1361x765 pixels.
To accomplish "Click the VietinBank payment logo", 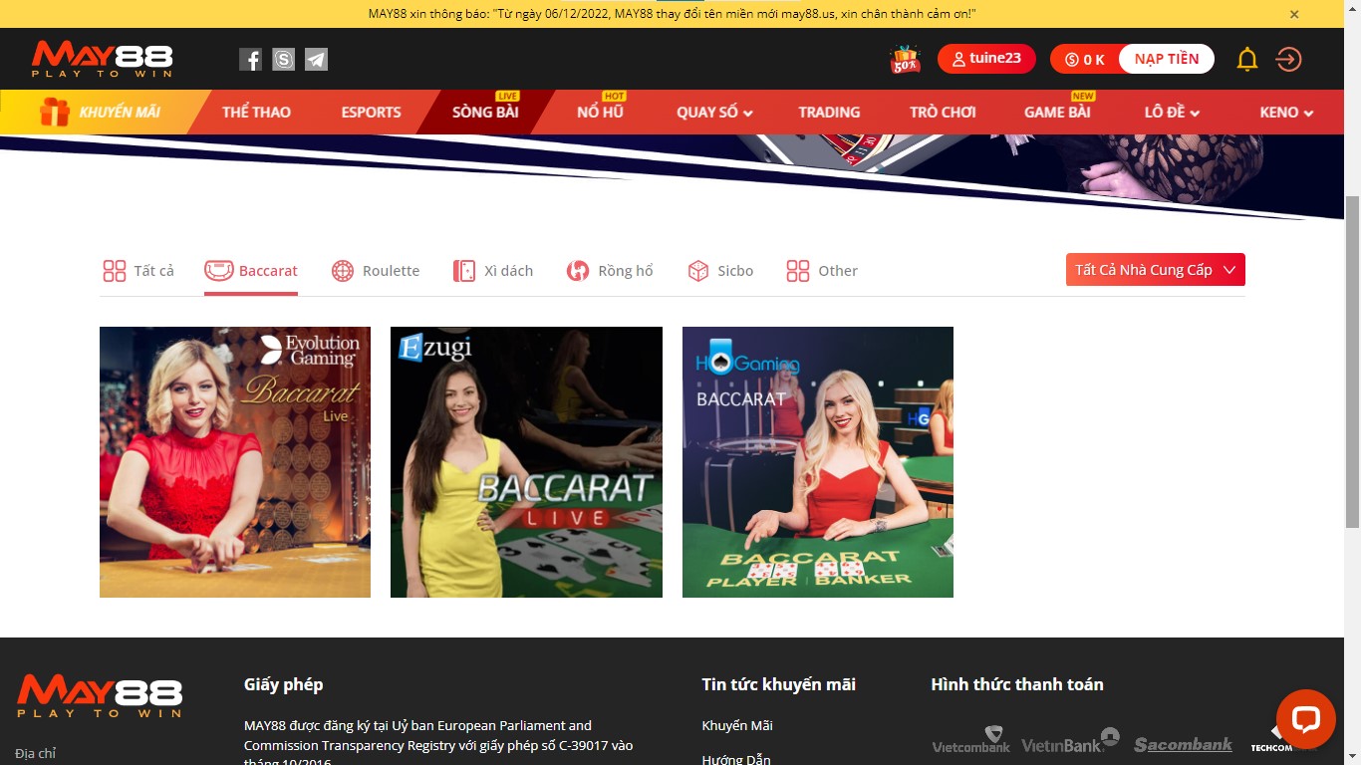I will pos(1071,740).
